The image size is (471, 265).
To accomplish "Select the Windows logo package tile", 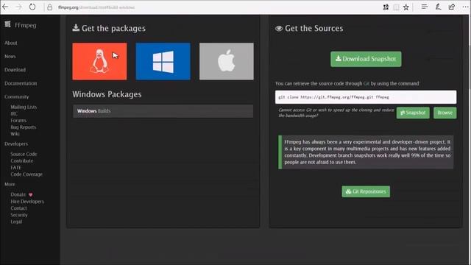I will [163, 61].
